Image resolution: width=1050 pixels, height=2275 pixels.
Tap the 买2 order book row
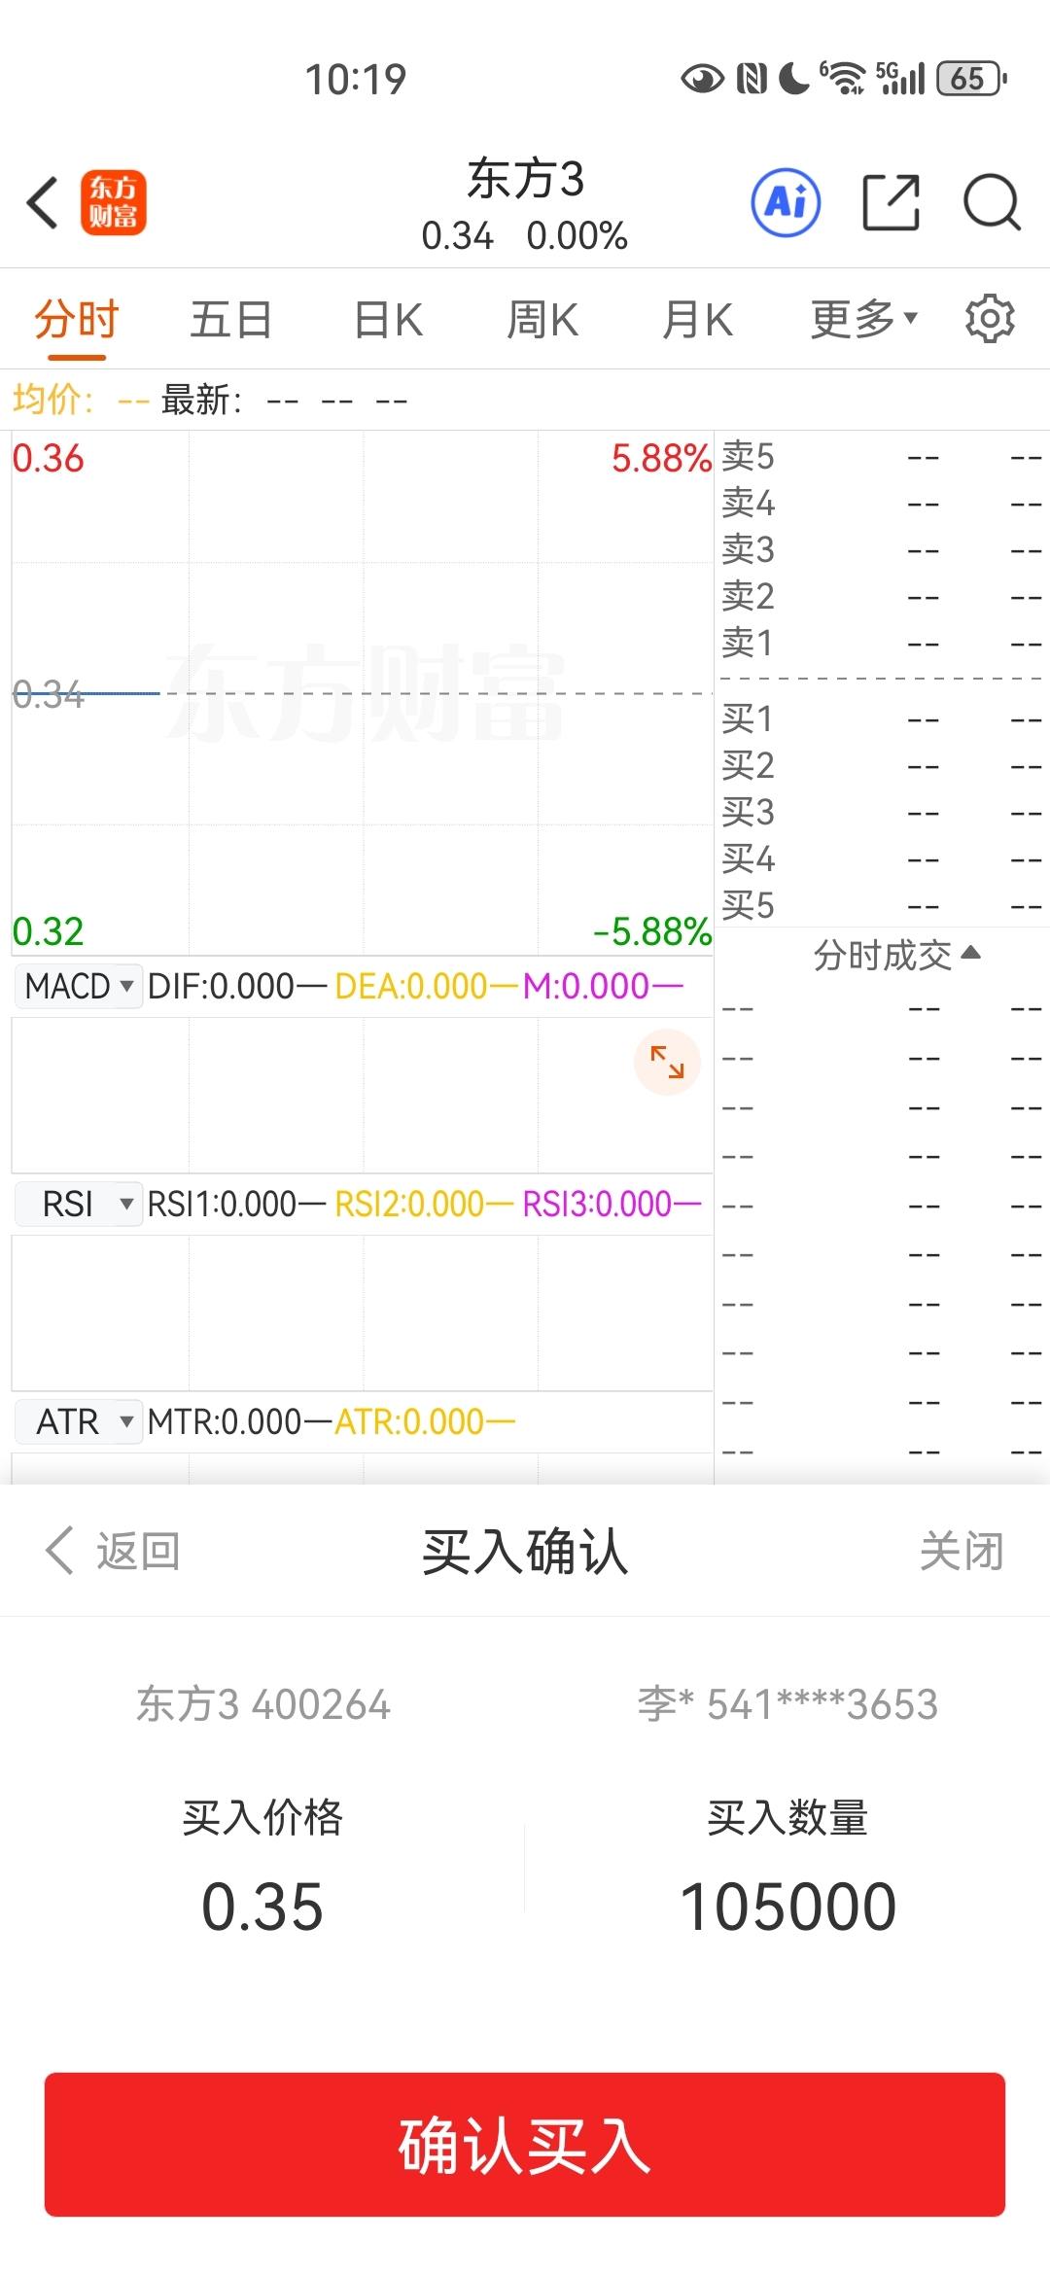(882, 765)
